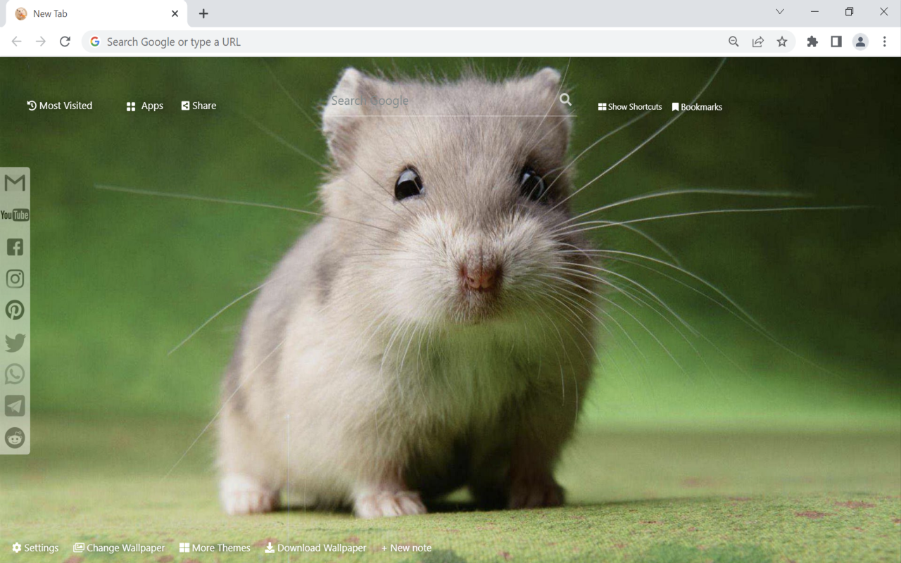Image resolution: width=901 pixels, height=563 pixels.
Task: Share this page via address bar icon
Action: coord(758,42)
